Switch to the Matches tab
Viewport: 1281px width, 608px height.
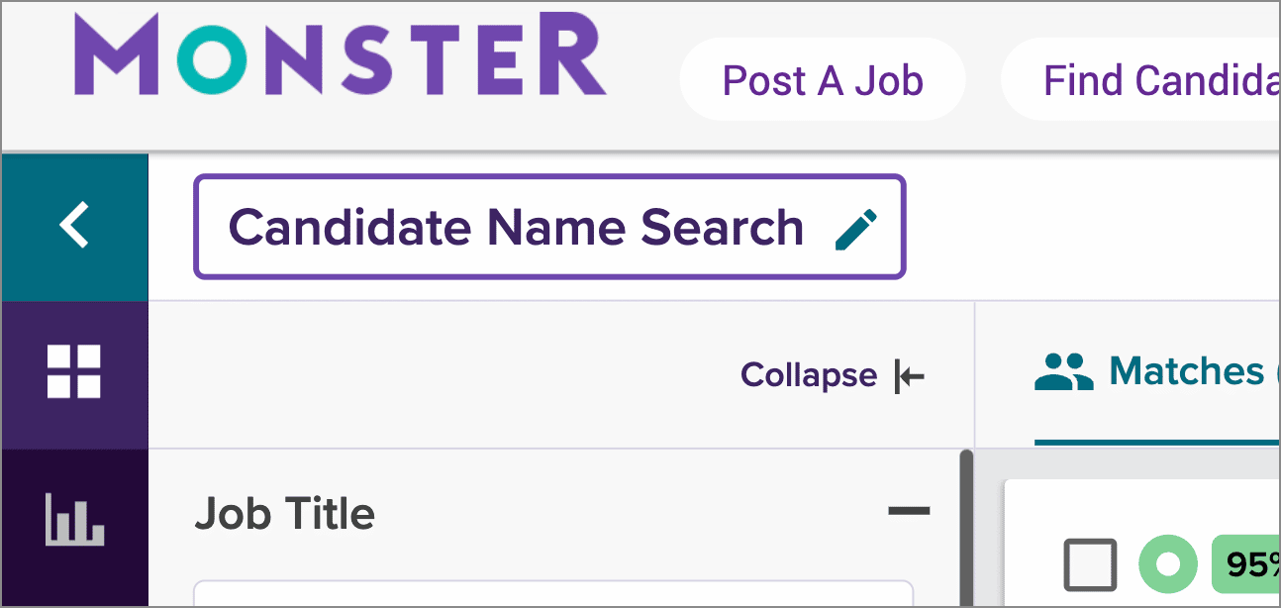[1186, 372]
